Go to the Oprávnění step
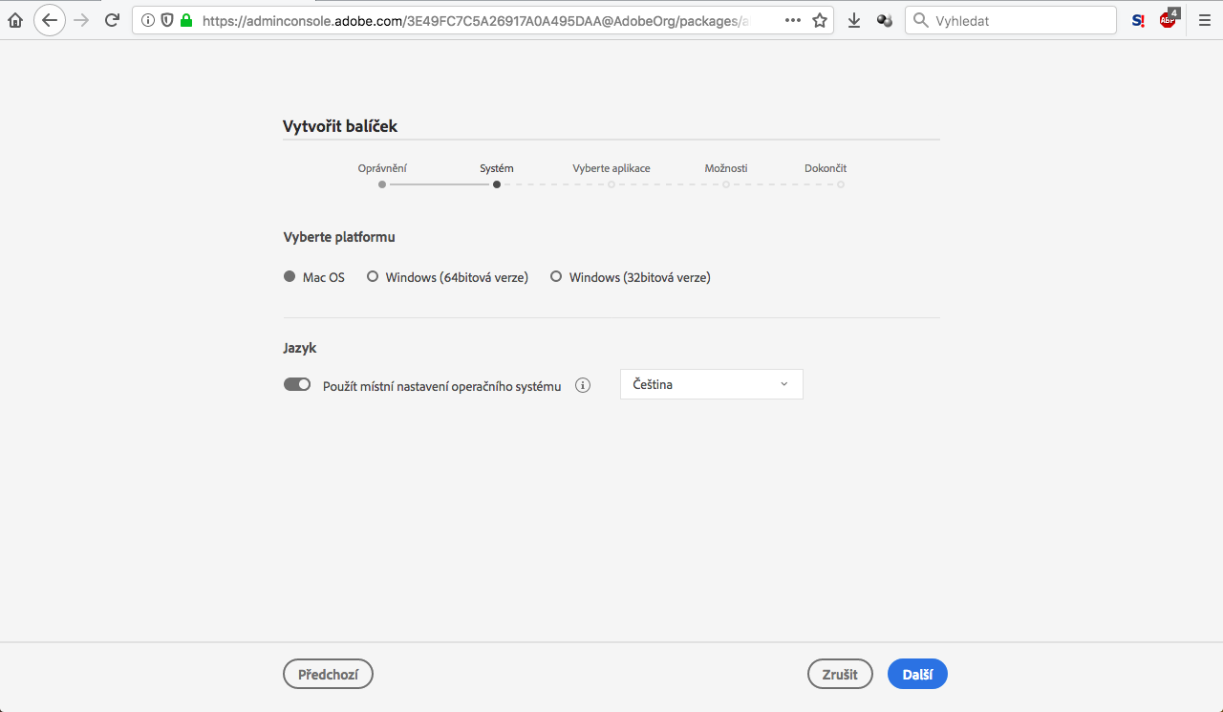The height and width of the screenshot is (712, 1223). 382,168
